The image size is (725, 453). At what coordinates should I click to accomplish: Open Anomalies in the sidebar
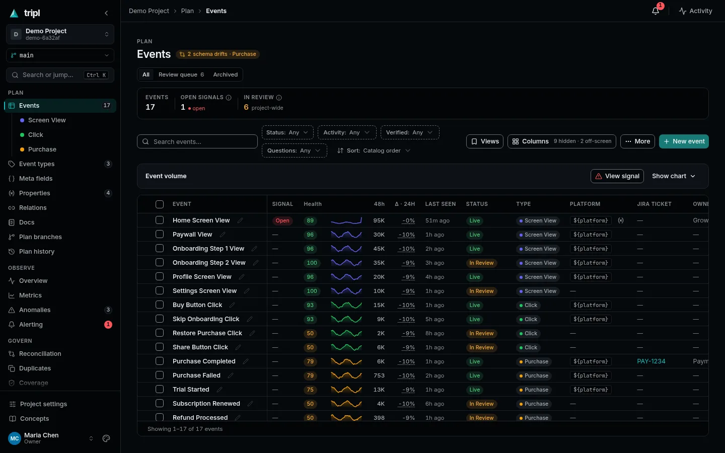coord(60,310)
